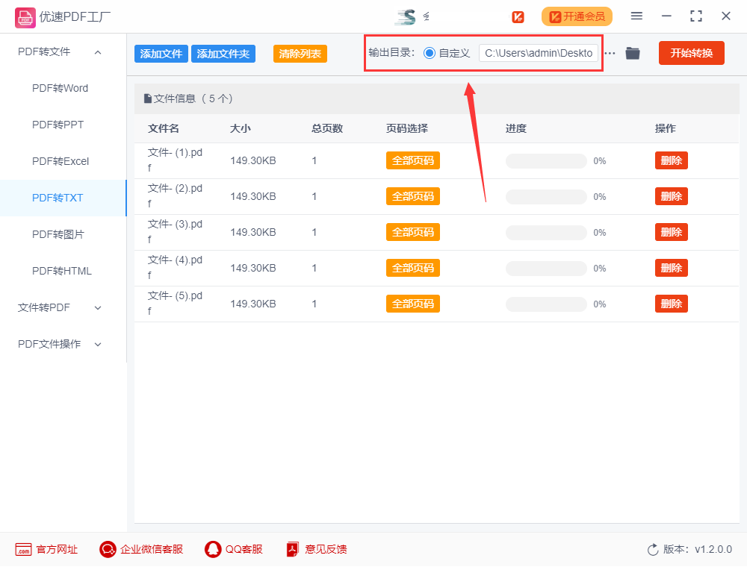Click the 页码选择 column header

(x=407, y=128)
